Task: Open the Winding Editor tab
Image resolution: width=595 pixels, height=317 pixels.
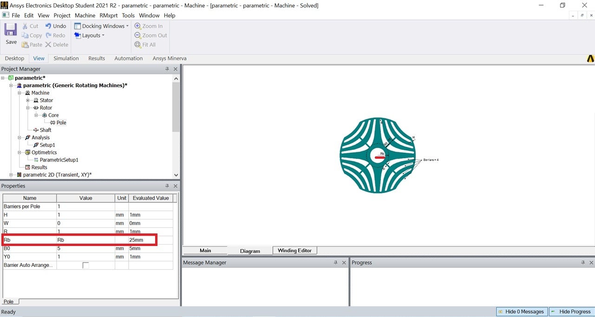Action: [294, 251]
